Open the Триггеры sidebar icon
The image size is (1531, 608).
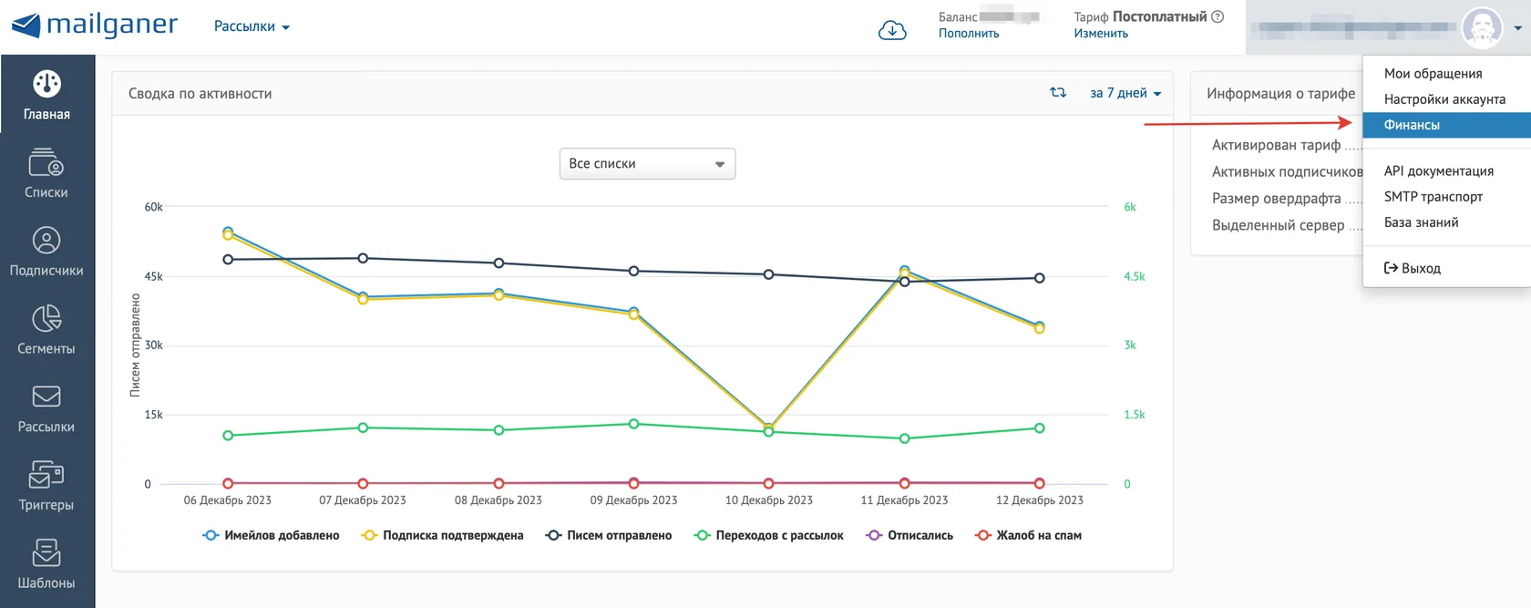46,474
